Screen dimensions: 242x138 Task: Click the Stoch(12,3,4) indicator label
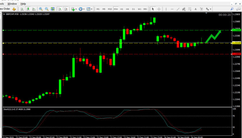17,109
